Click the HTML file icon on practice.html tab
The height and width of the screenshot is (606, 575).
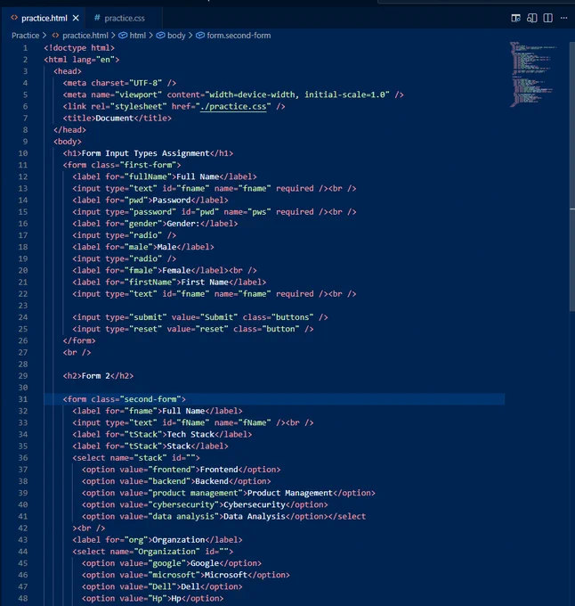tap(14, 18)
